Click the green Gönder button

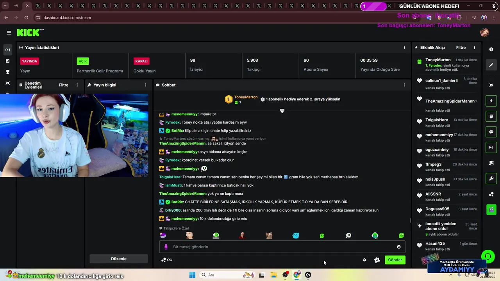tap(395, 260)
